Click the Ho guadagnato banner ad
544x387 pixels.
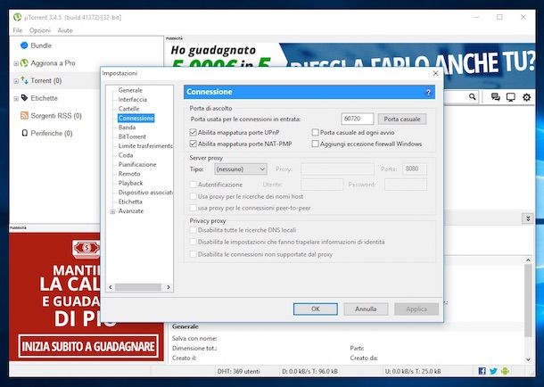[350, 55]
